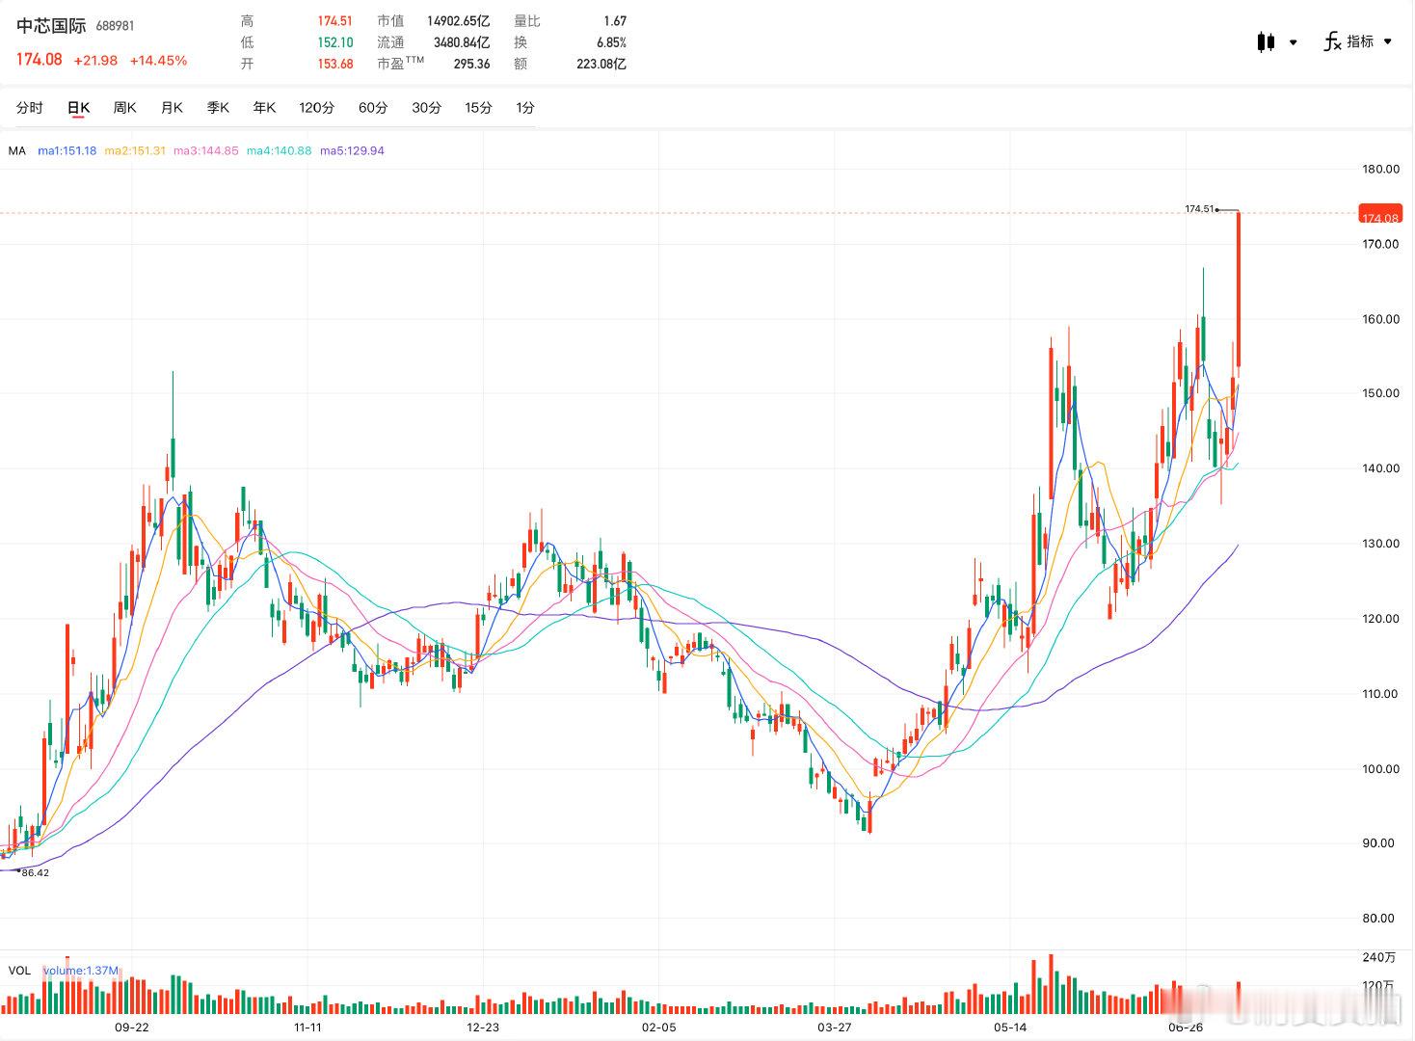
Task: Click the float value 3480.84亿
Action: coord(462,42)
